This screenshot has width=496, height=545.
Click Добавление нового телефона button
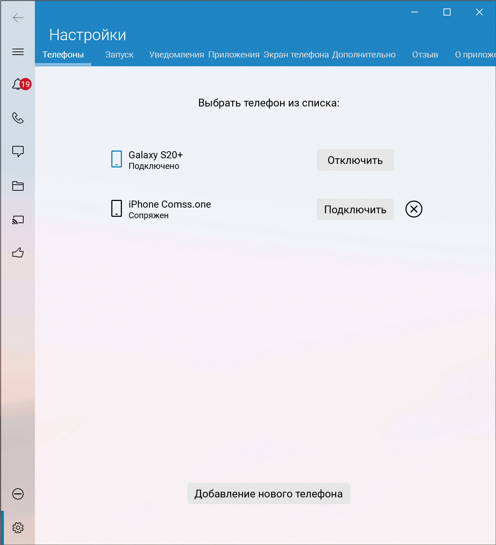[x=269, y=494]
